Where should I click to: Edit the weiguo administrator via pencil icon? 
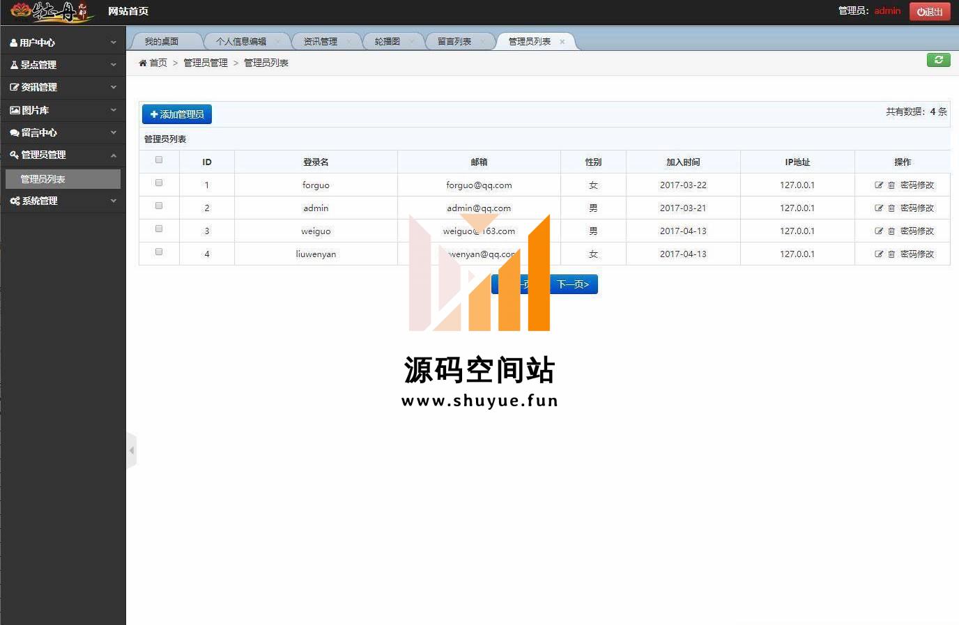[x=879, y=231]
